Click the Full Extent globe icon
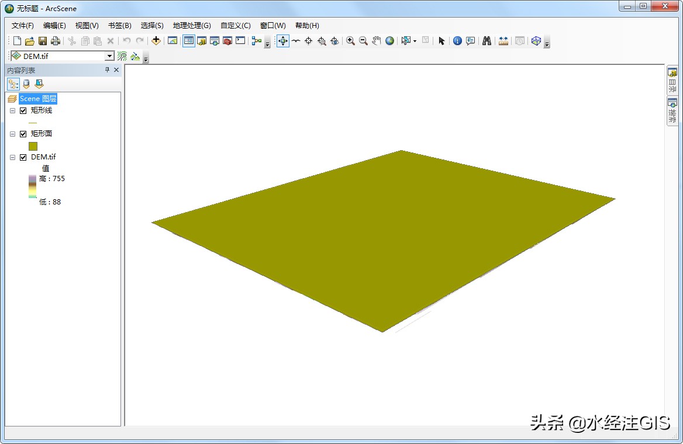The height and width of the screenshot is (444, 683). pyautogui.click(x=389, y=41)
